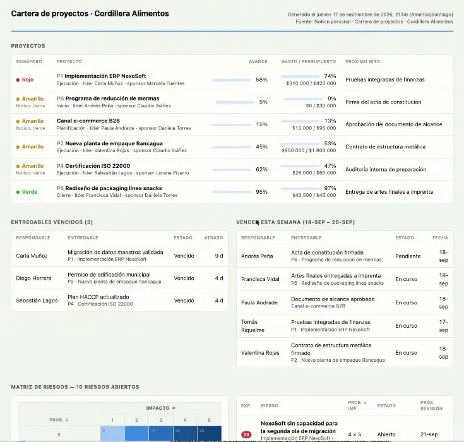This screenshot has width=464, height=442.
Task: Click overdue deliverable 'Plan HACCP actualizado'
Action: point(98,297)
